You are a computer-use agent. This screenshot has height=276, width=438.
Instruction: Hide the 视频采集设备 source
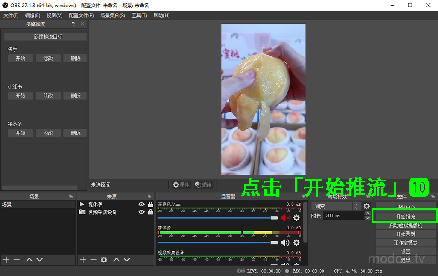pos(142,212)
